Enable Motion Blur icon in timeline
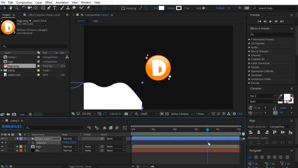This screenshot has height=168, width=298. 117,128
